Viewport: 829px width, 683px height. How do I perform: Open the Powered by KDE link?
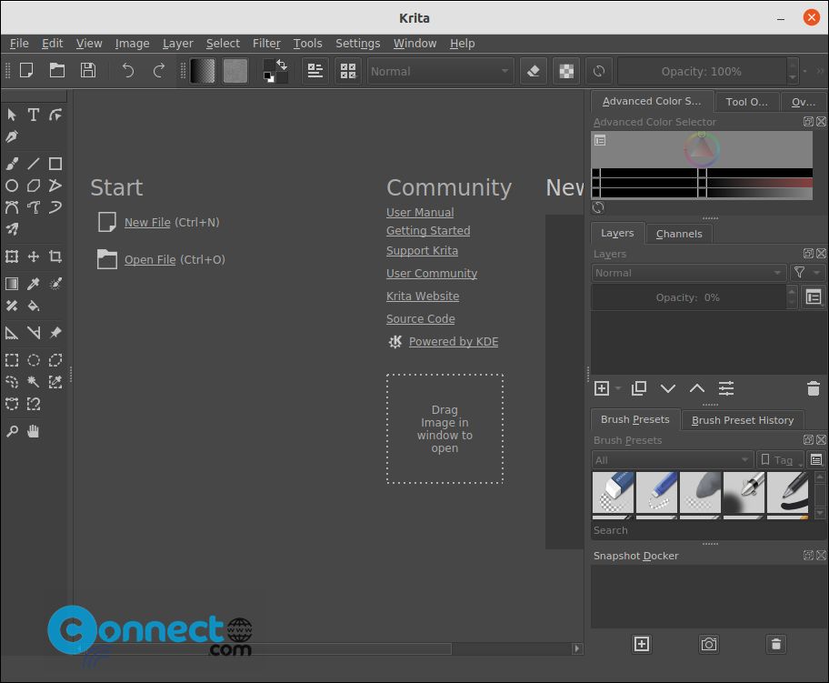453,342
